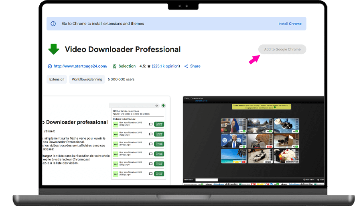Click the bookmark star in the popup screenshot address bar
The height and width of the screenshot is (206, 361).
(x=156, y=106)
